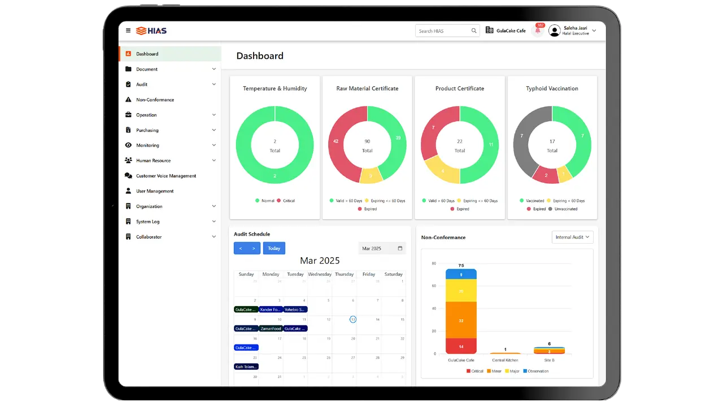Expand the user profile dropdown arrow
The width and height of the screenshot is (723, 406).
[x=594, y=31]
